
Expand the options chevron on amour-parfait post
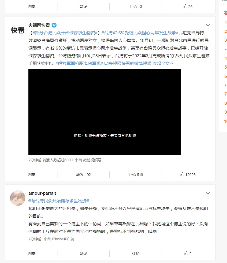tap(207, 193)
